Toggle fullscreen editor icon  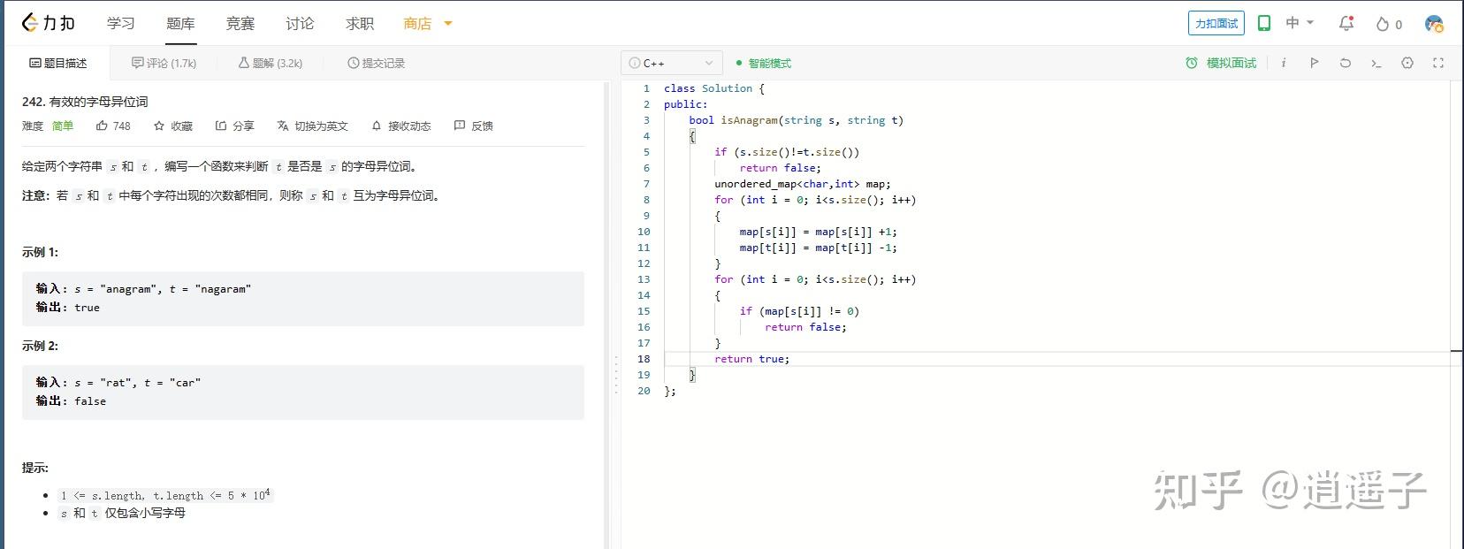1438,63
